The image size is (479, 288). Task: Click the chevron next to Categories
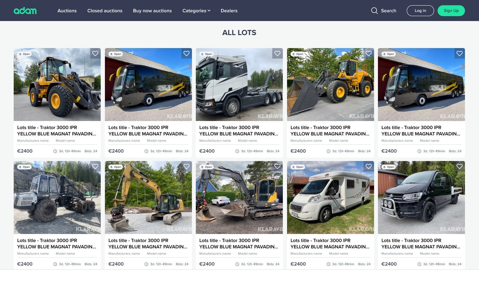coord(209,11)
